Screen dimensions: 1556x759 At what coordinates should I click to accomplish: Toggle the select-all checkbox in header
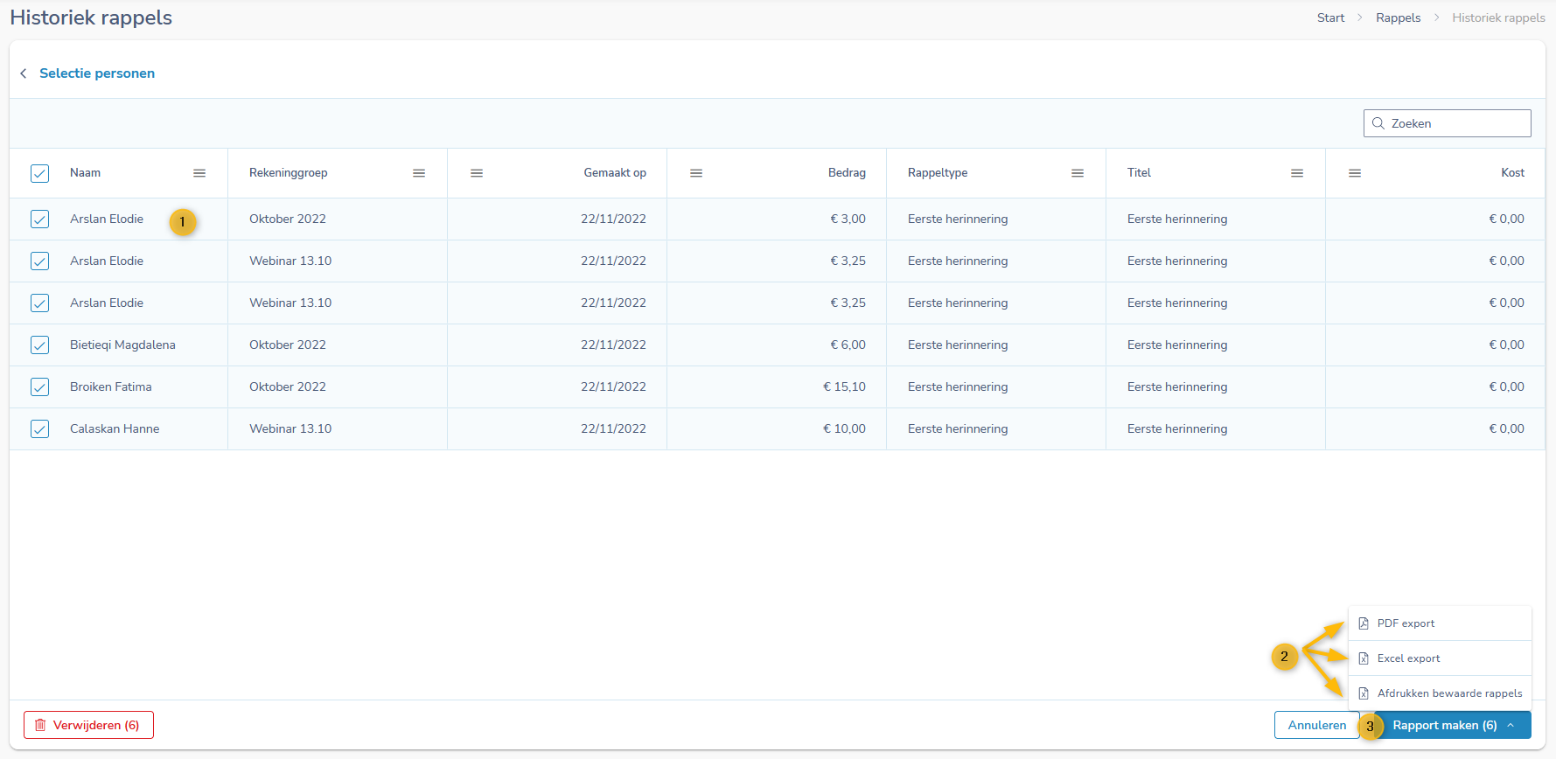click(40, 173)
